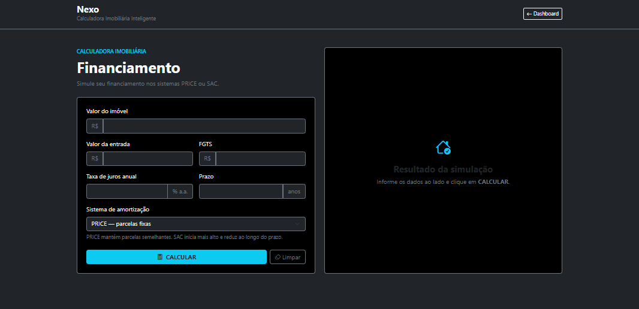Click the 'Valor do imóvel' label
639x309 pixels.
[107, 111]
